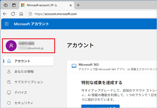This screenshot has width=157, height=108.
Task: Click the person icon beside あなたの情報
Action: pyautogui.click(x=9, y=72)
